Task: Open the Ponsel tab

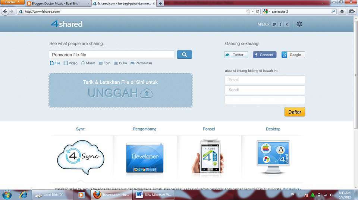Action: (x=209, y=129)
